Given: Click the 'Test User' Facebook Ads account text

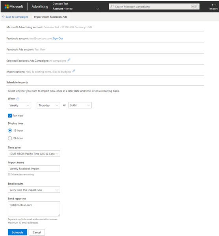Looking at the screenshot, I should point(40,50).
